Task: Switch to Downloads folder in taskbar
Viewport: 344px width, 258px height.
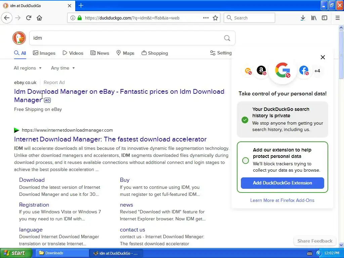Action: click(x=62, y=253)
